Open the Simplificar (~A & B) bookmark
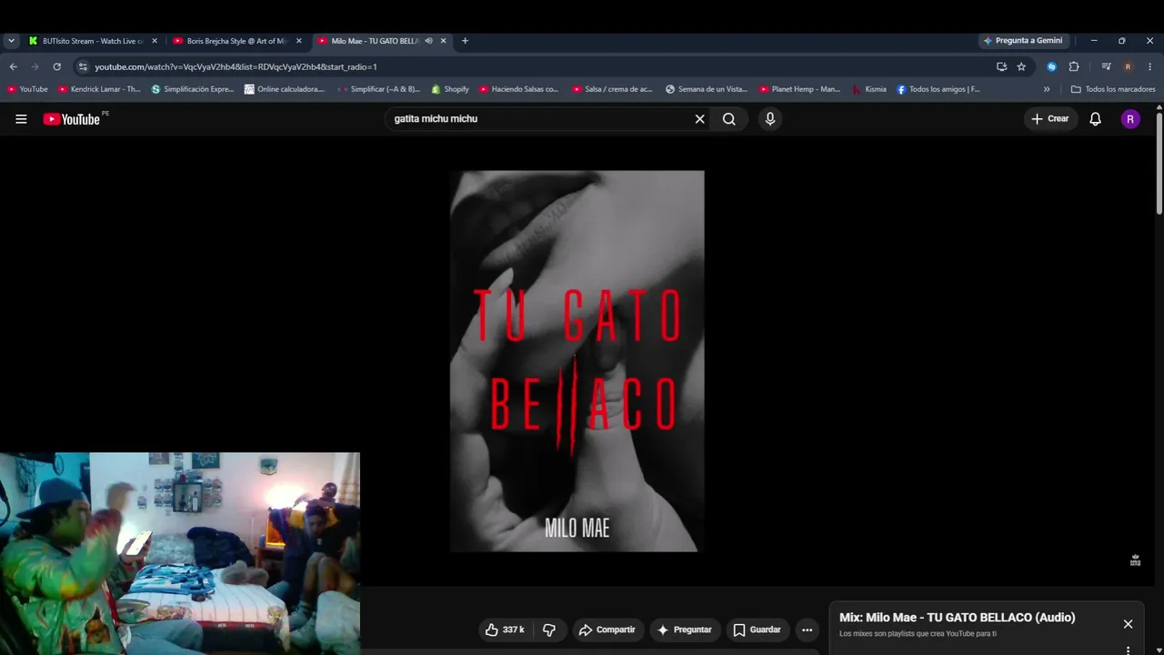 click(378, 89)
